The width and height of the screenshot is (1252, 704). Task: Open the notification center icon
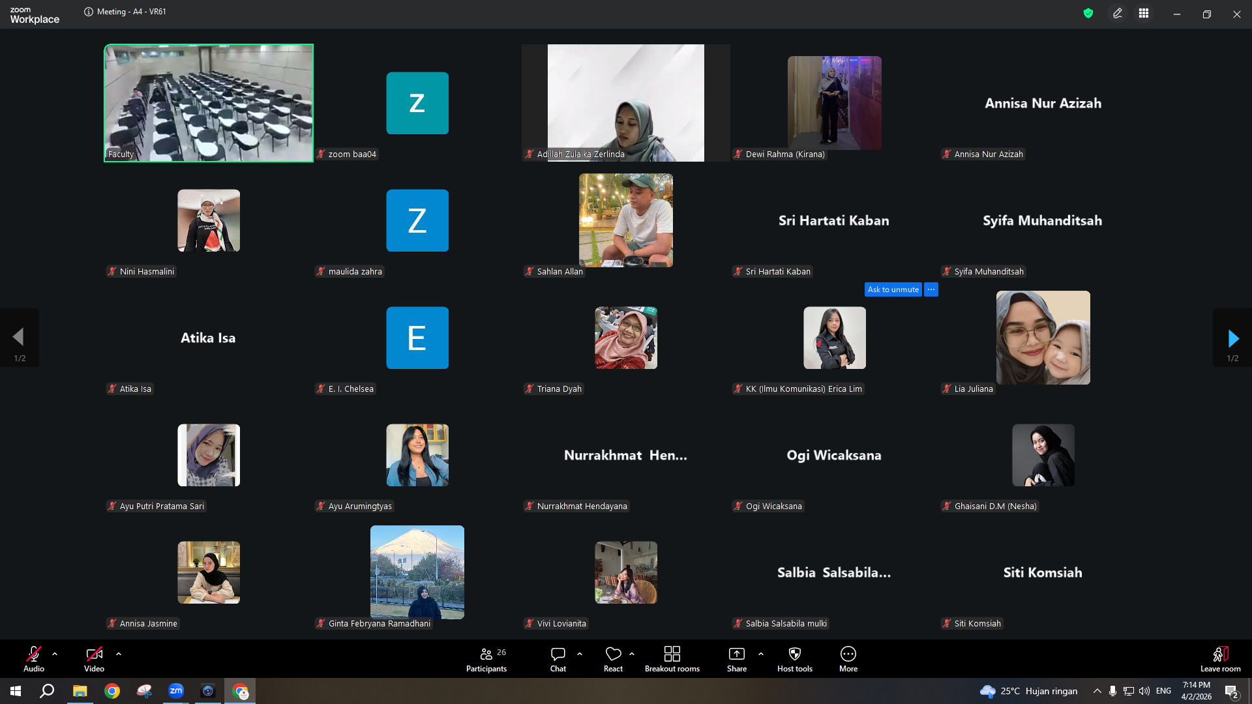pos(1232,692)
